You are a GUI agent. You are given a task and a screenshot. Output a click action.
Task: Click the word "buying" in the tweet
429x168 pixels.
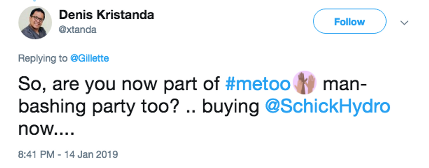(x=230, y=107)
